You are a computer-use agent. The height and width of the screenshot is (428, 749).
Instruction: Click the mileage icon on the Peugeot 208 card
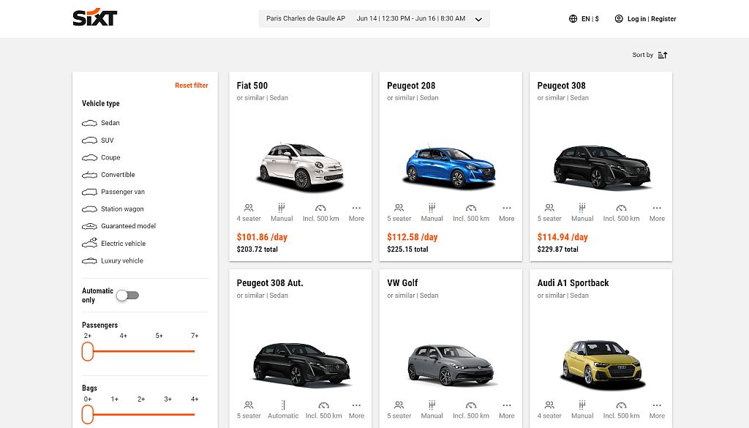coord(471,208)
